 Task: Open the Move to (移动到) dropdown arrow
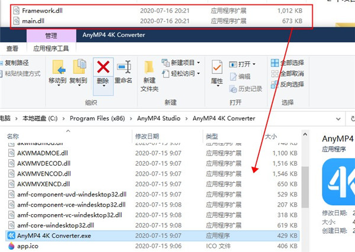(x=59, y=86)
